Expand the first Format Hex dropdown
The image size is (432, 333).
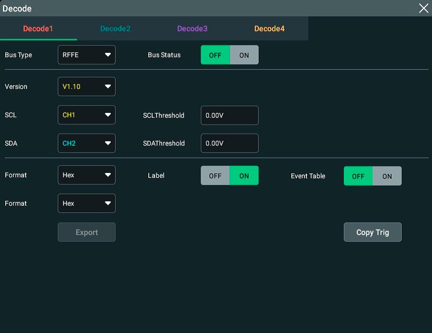pos(86,175)
